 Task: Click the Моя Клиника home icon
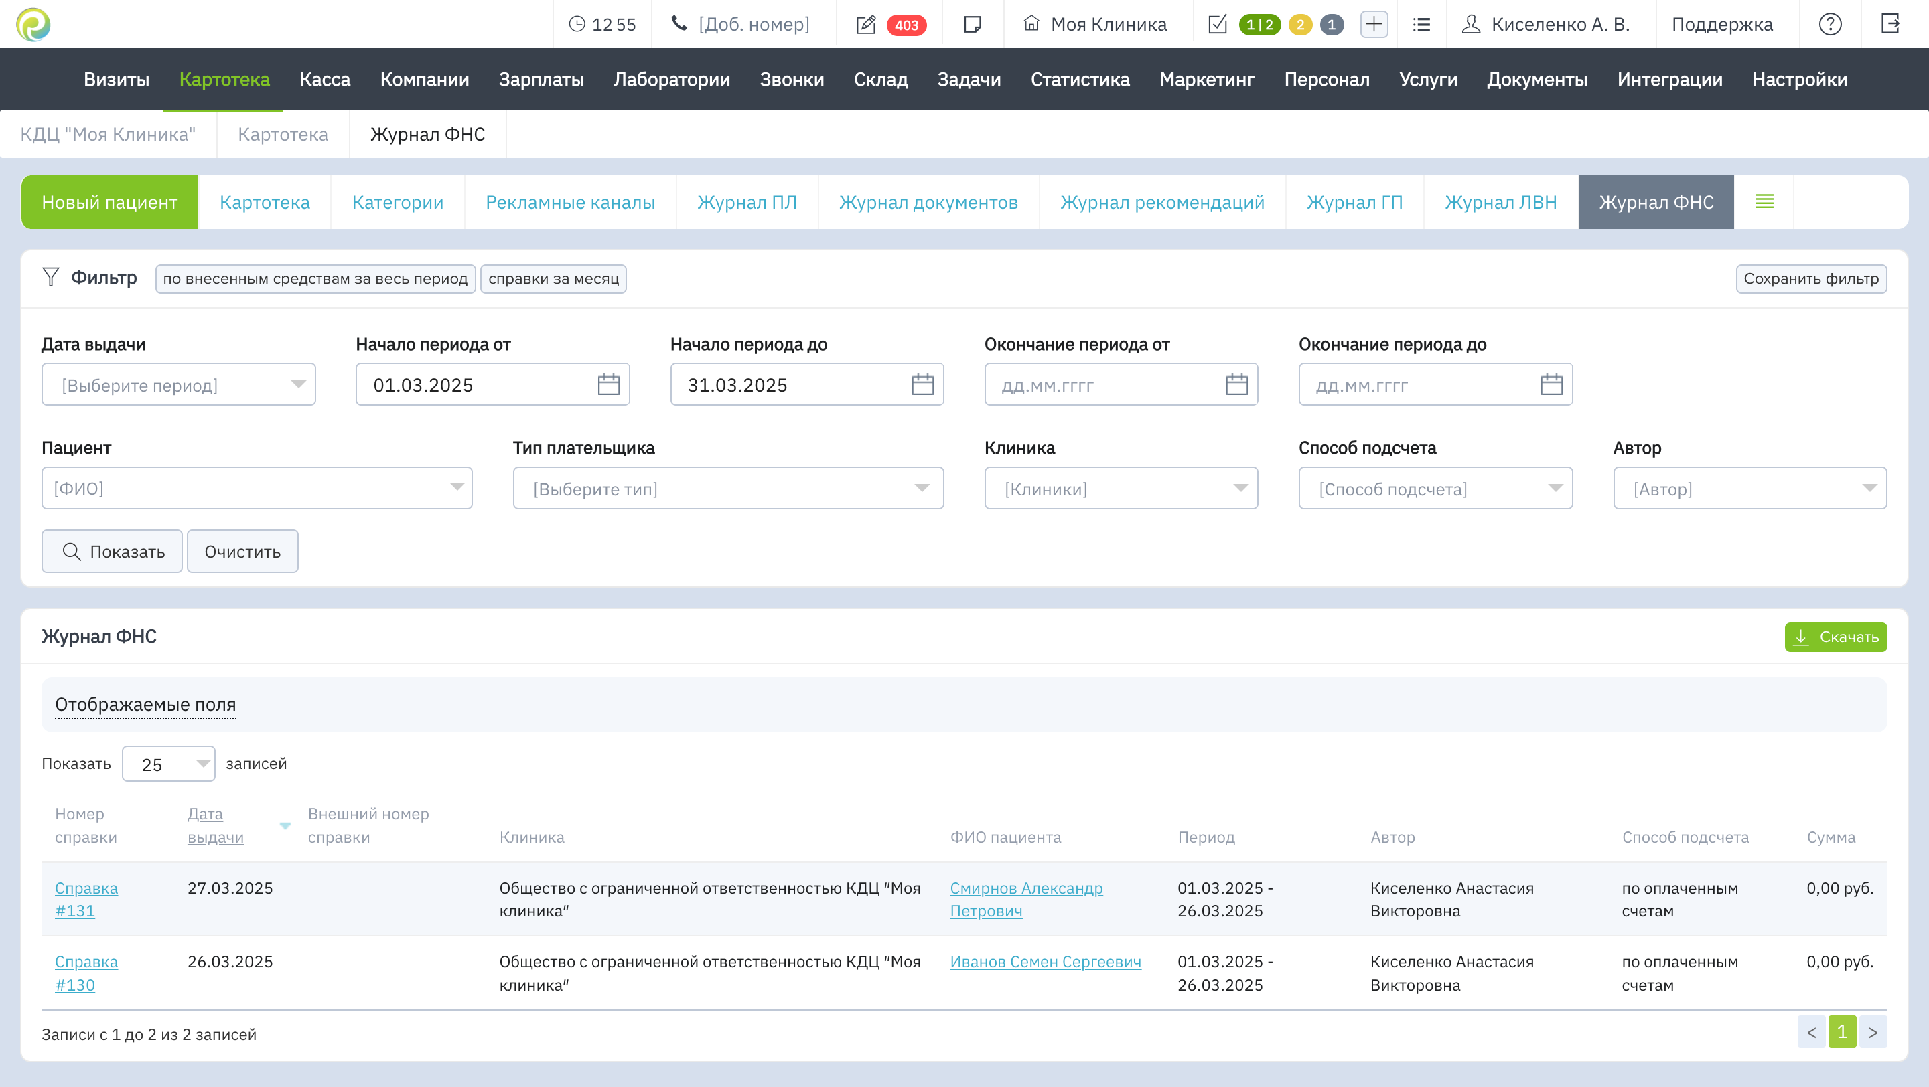[x=1031, y=24]
